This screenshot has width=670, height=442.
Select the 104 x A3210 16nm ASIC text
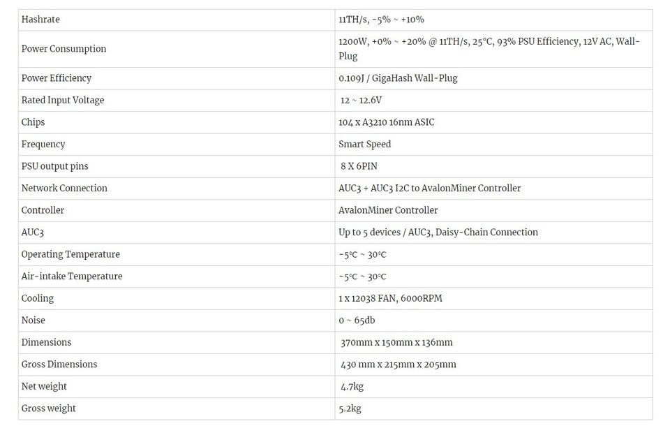pyautogui.click(x=386, y=122)
